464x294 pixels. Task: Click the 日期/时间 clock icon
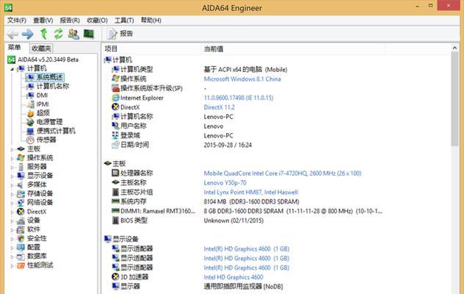115,145
